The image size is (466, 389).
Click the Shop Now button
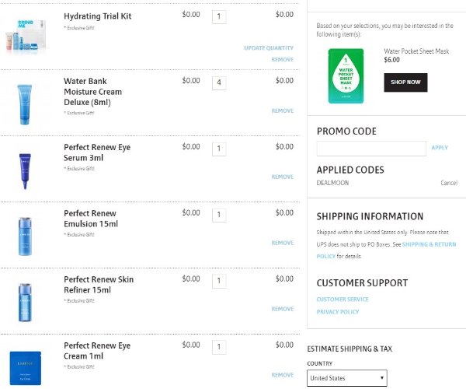coord(405,82)
